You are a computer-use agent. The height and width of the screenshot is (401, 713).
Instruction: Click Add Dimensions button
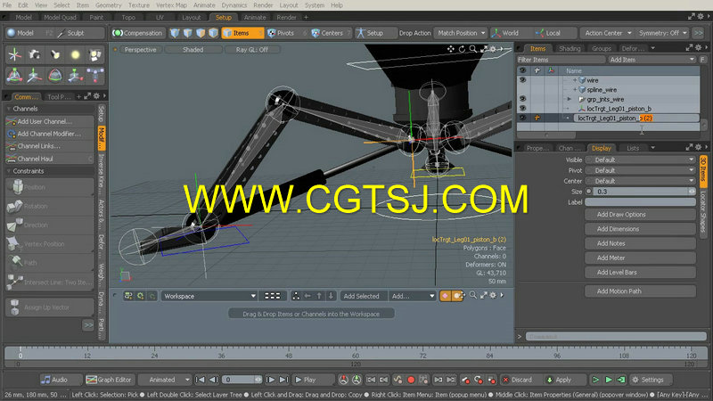pos(640,229)
